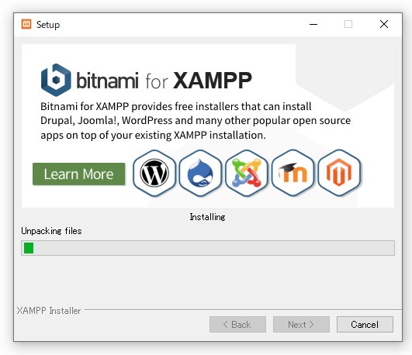This screenshot has width=412, height=355.
Task: Click the disabled maximize button
Action: [348, 25]
